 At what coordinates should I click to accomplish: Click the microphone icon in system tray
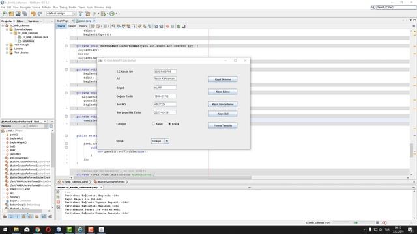[370, 229]
